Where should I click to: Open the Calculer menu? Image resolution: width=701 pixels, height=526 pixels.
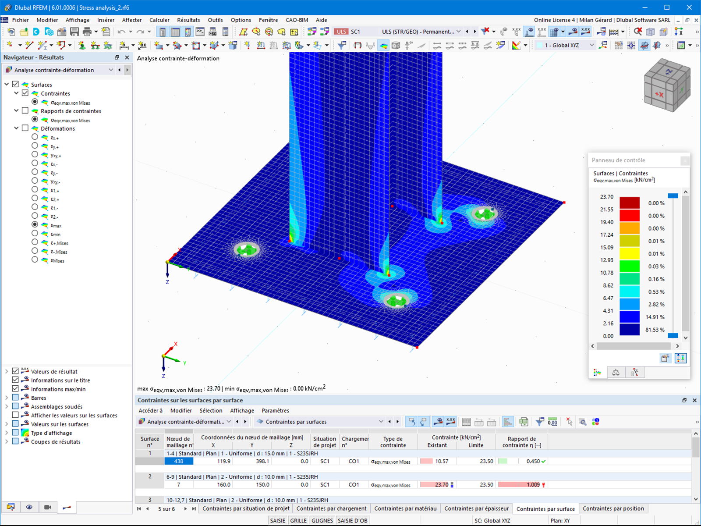159,20
